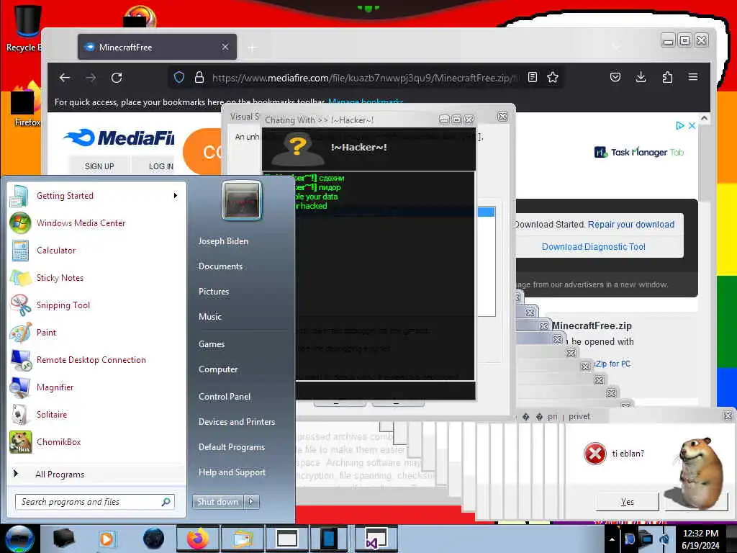Open Control Panel
This screenshot has width=737, height=553.
(x=225, y=397)
